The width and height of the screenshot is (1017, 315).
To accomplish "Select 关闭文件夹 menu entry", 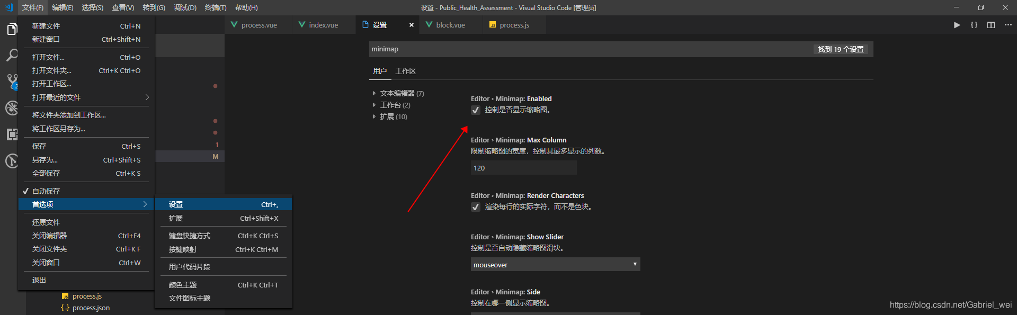I will click(86, 249).
